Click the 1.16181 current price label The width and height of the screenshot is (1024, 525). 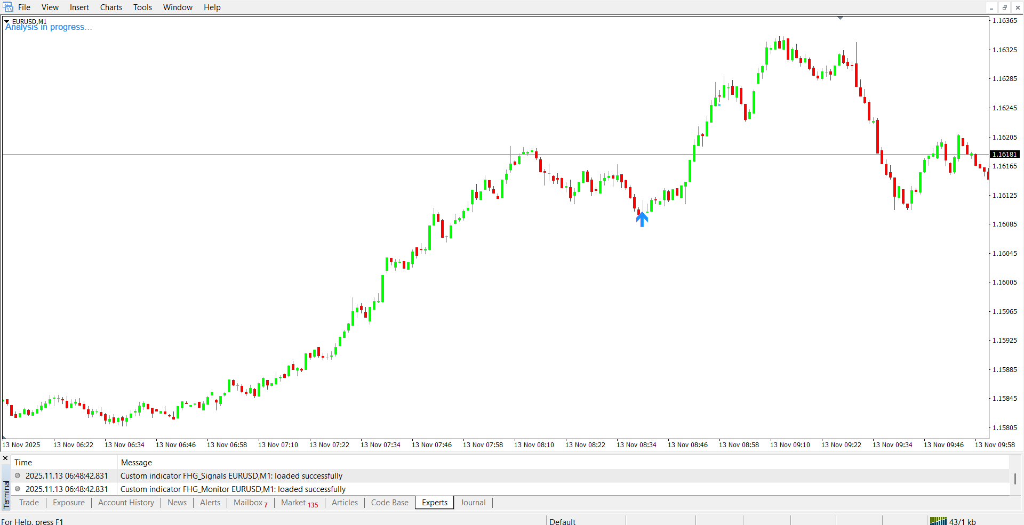tap(1004, 154)
